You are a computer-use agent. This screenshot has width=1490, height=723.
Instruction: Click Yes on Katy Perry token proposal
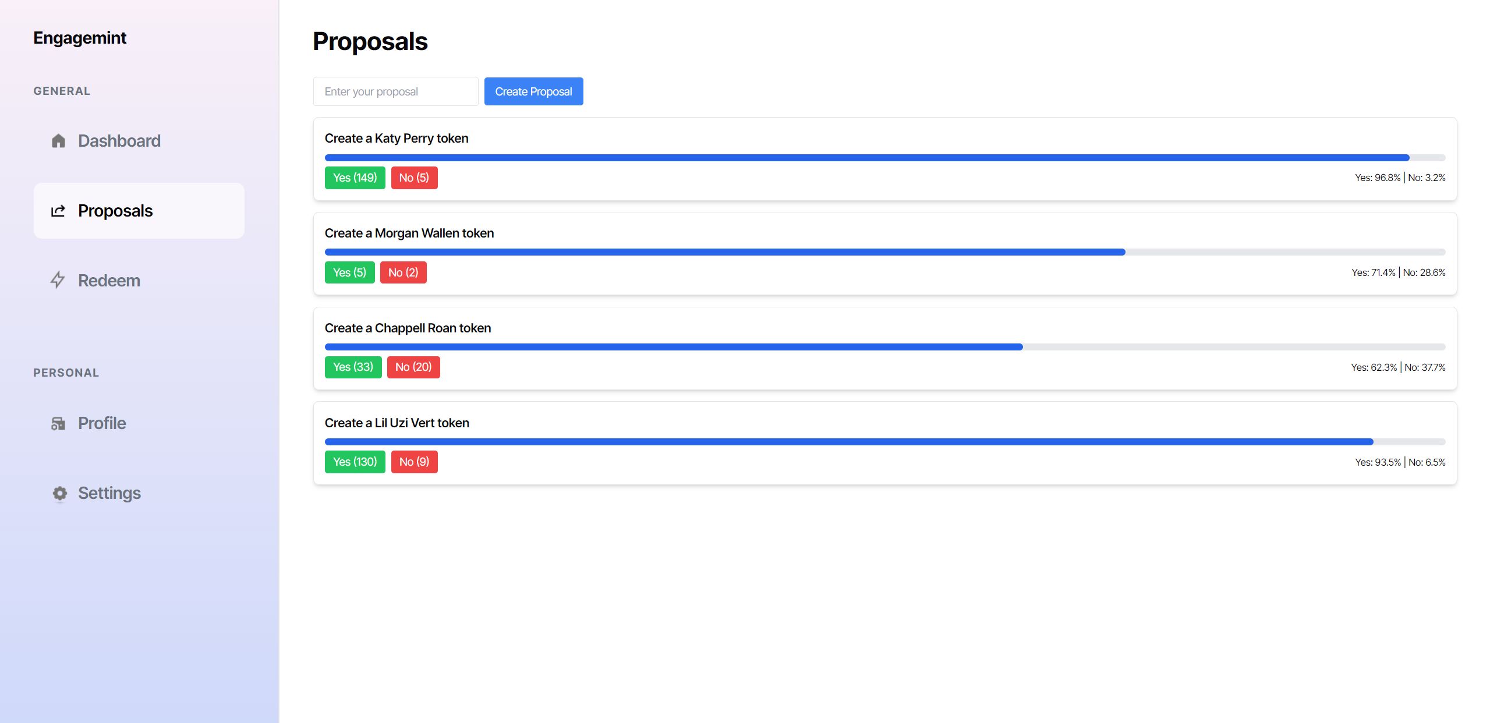pyautogui.click(x=353, y=178)
